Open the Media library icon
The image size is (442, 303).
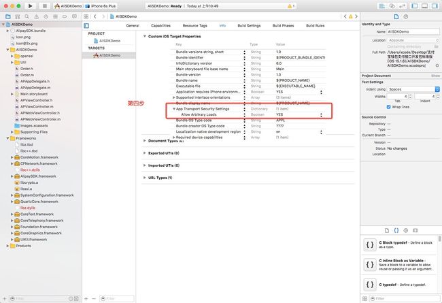[415, 230]
